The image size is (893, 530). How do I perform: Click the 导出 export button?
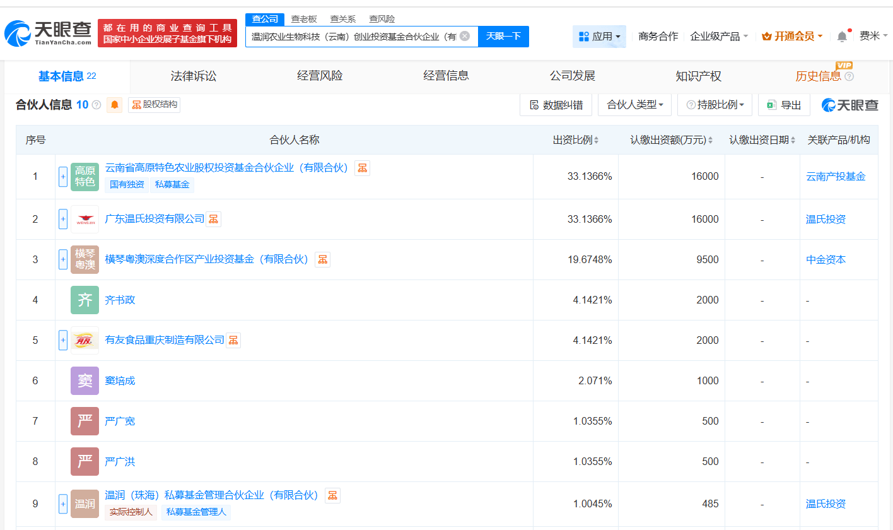pos(784,105)
